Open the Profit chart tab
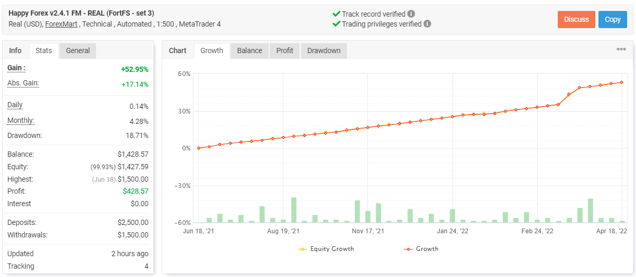The width and height of the screenshot is (636, 277). point(285,51)
